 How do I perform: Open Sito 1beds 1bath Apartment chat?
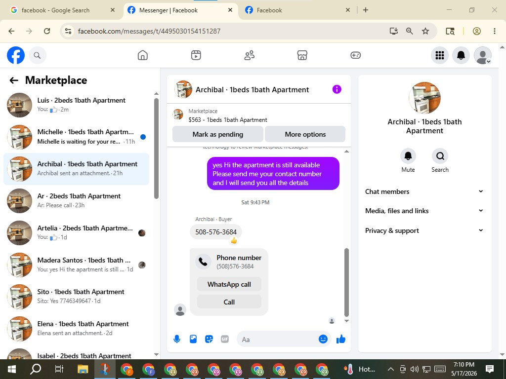76,296
